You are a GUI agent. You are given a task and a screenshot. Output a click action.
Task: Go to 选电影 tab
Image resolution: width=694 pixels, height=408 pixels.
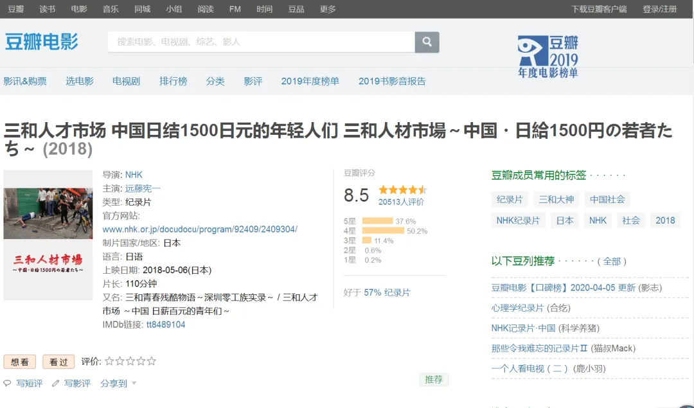pyautogui.click(x=80, y=81)
